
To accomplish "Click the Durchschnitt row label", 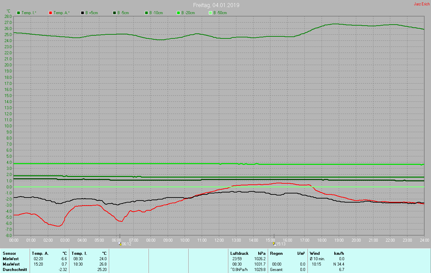I will pos(14,270).
